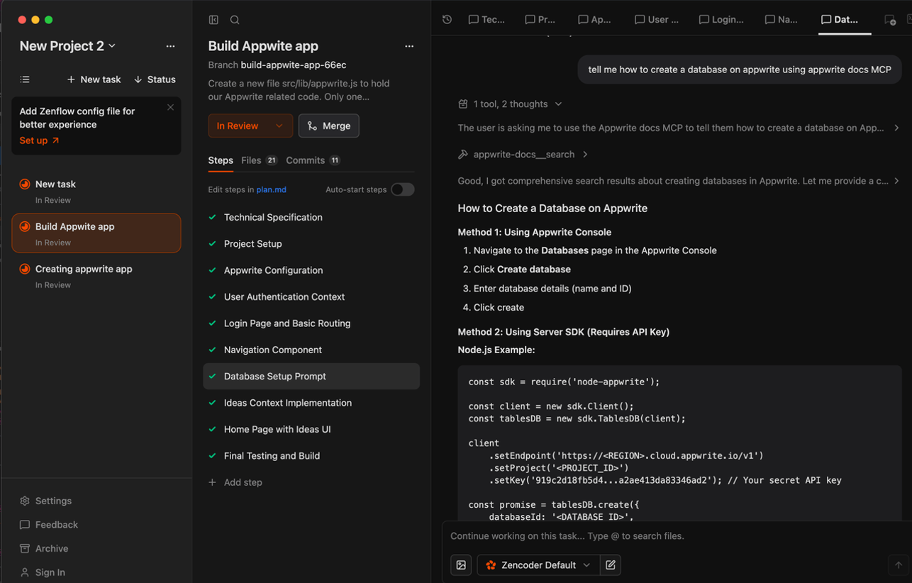Open the 'Dat...' chat tab

coord(843,20)
